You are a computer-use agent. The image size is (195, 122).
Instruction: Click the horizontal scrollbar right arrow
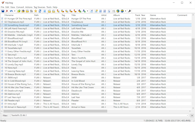tap(190, 111)
